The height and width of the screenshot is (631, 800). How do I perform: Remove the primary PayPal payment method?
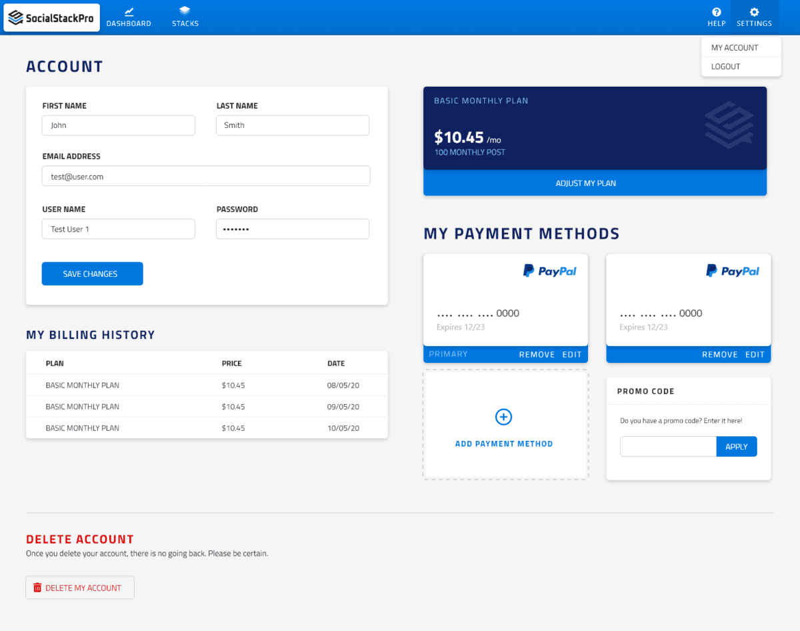tap(537, 355)
